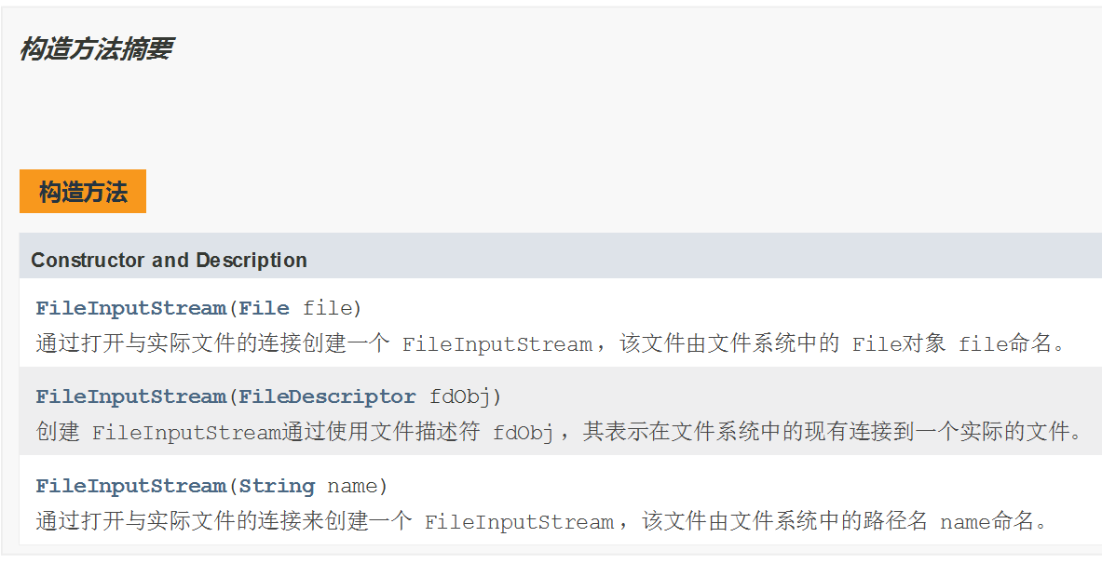Open the bold String type link

277,486
